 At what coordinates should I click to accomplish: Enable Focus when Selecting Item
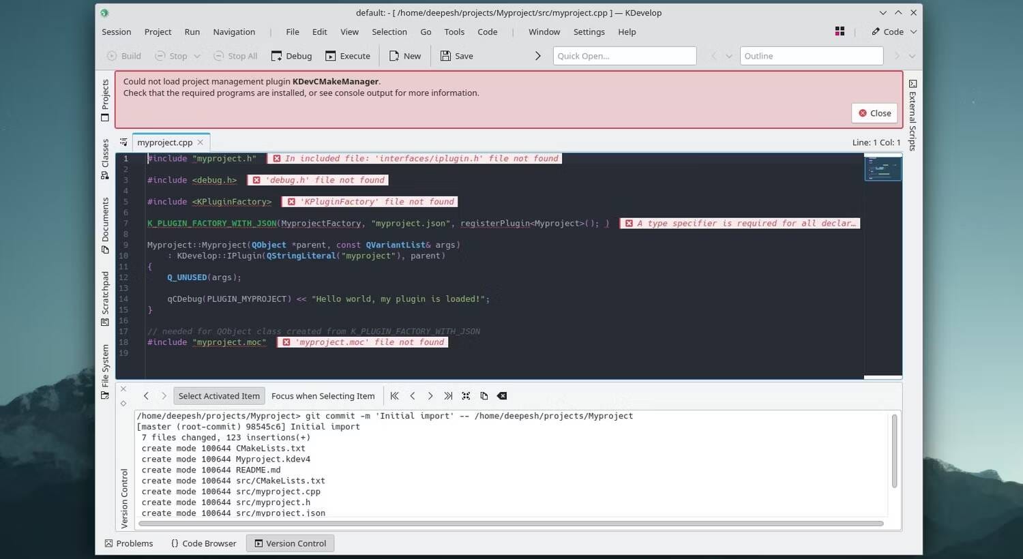pyautogui.click(x=323, y=395)
